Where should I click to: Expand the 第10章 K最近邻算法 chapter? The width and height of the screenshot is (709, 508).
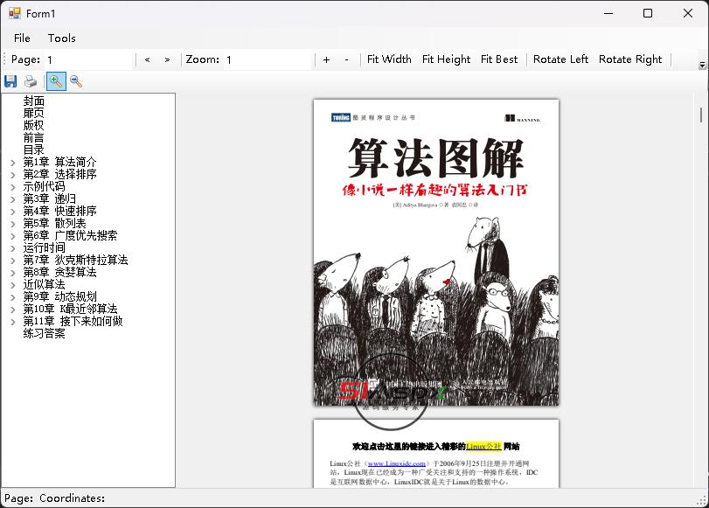(x=13, y=309)
